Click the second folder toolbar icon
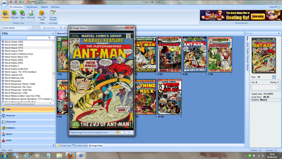The image size is (282, 159). click(38, 28)
